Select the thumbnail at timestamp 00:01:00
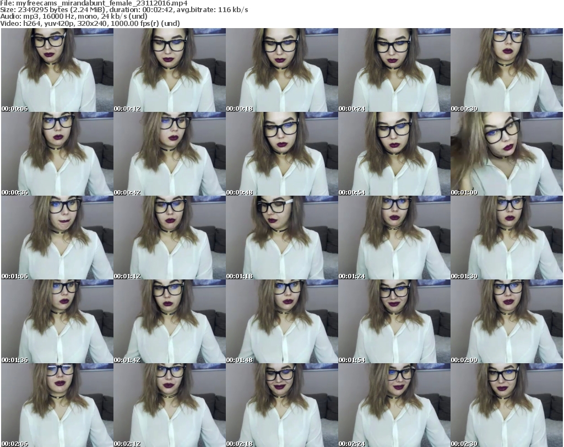564x447 pixels. coord(507,154)
